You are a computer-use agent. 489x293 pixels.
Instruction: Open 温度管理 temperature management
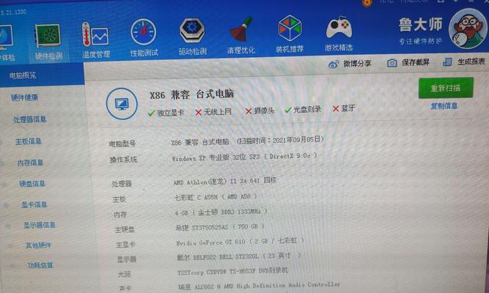(96, 40)
